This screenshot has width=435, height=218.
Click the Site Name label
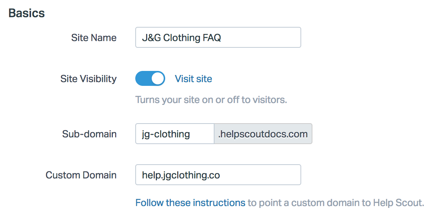pos(94,38)
